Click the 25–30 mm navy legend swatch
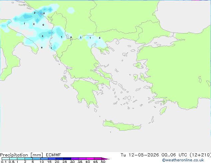 click(67, 159)
